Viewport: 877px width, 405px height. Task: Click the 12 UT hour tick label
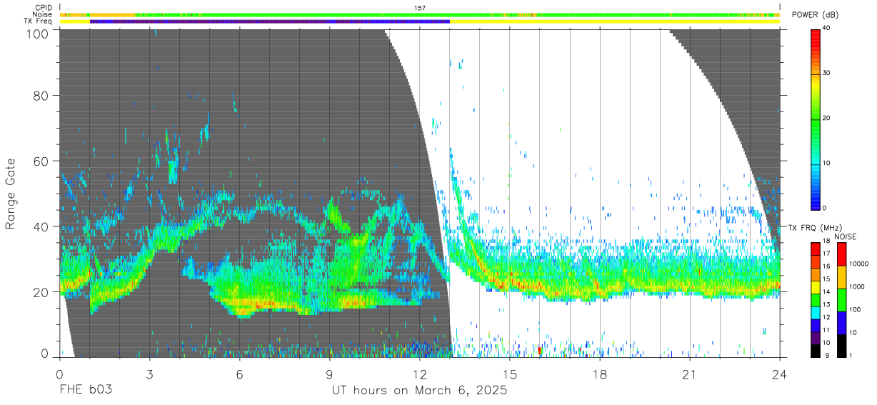420,374
